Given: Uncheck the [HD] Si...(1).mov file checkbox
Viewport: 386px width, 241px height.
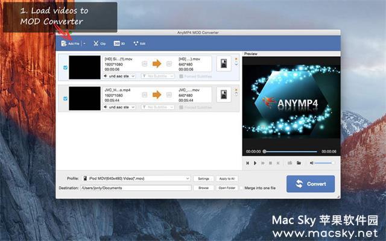Looking at the screenshot, I should (65, 67).
